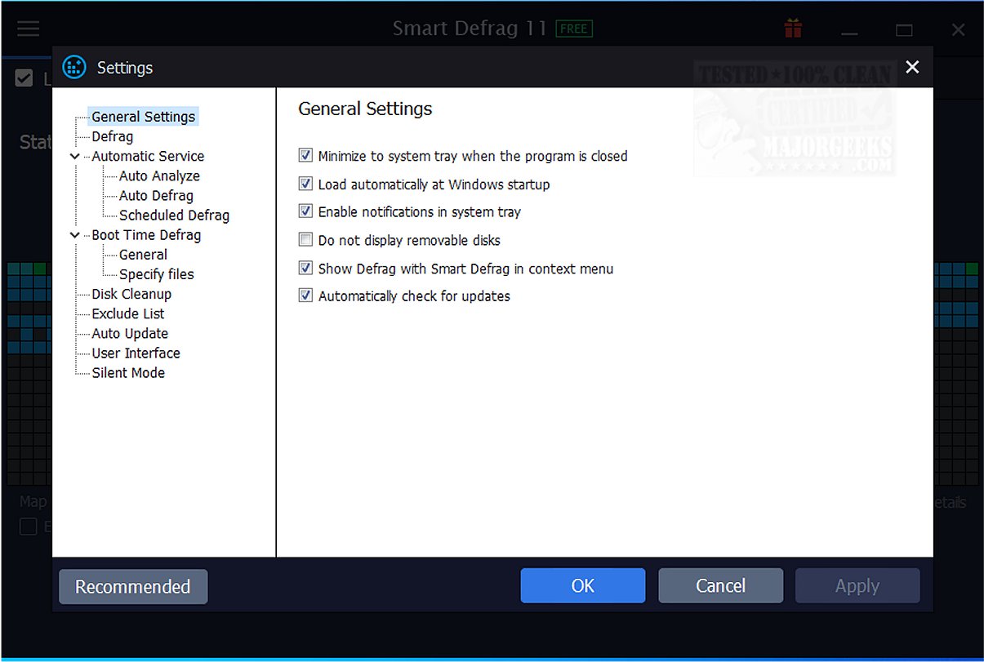984x662 pixels.
Task: Open Disk Cleanup settings
Action: (x=131, y=294)
